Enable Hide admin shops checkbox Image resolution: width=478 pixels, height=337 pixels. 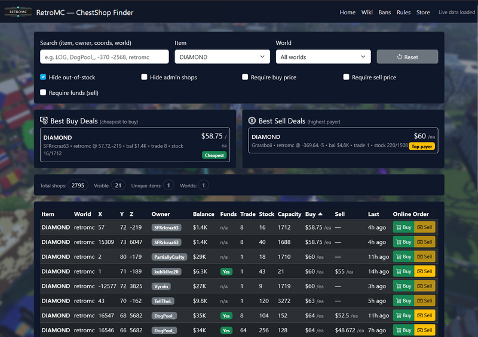point(144,78)
